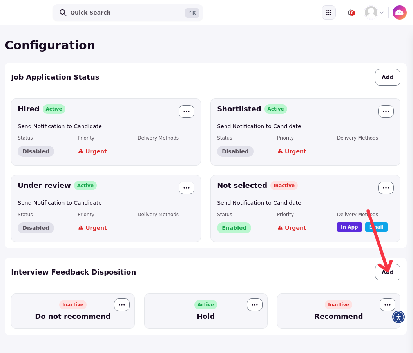Click 'Priority' label in Under review card
Screen dimensions: 413x353
coord(86,214)
